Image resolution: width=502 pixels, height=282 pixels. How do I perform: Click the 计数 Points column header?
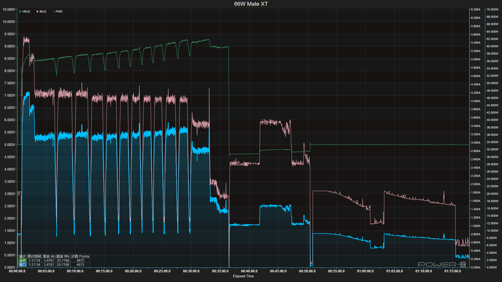coord(80,256)
